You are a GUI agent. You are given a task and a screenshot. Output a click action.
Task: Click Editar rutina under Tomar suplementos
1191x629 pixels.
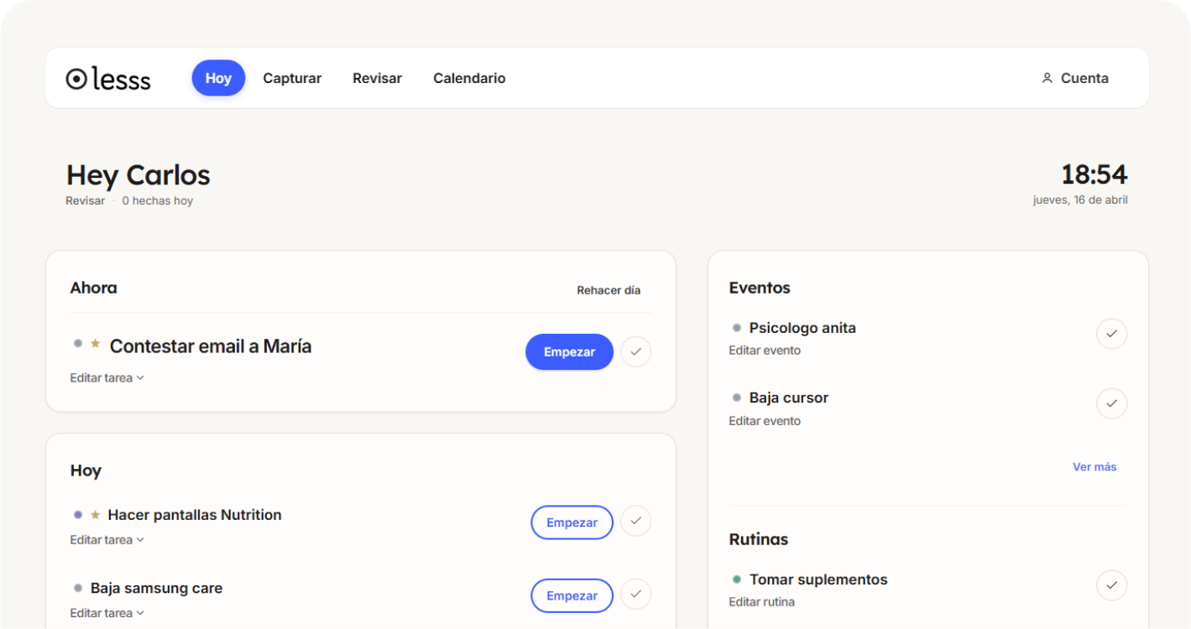point(761,602)
